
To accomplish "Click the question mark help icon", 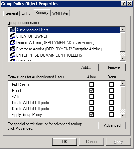I will [x=124, y=4].
